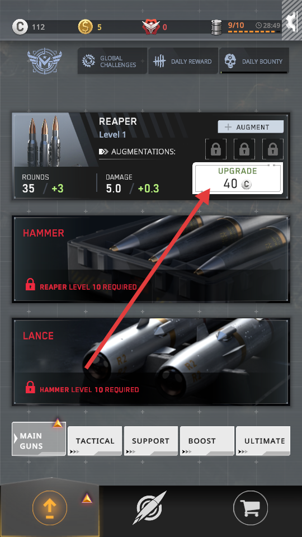The height and width of the screenshot is (537, 302).
Task: Switch to the Tactical tab
Action: (95, 441)
